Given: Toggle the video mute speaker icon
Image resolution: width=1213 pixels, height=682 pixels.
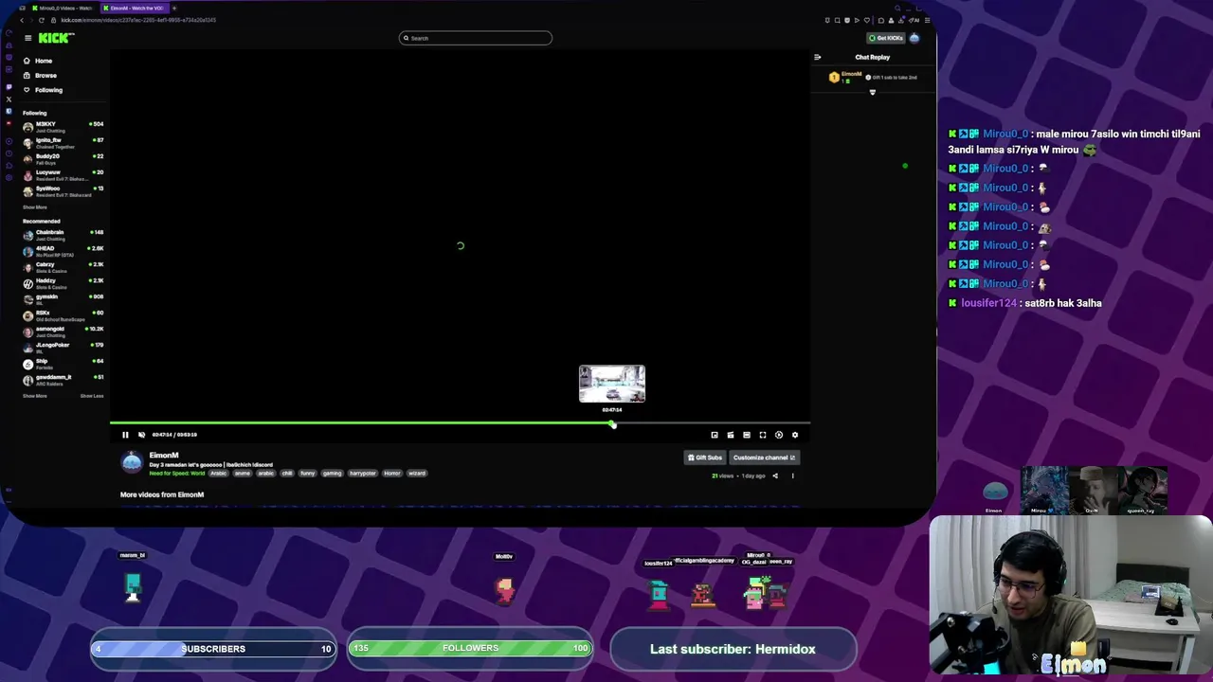Looking at the screenshot, I should tap(141, 435).
